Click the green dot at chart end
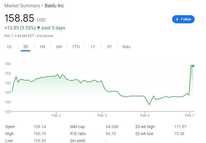 [193, 66]
